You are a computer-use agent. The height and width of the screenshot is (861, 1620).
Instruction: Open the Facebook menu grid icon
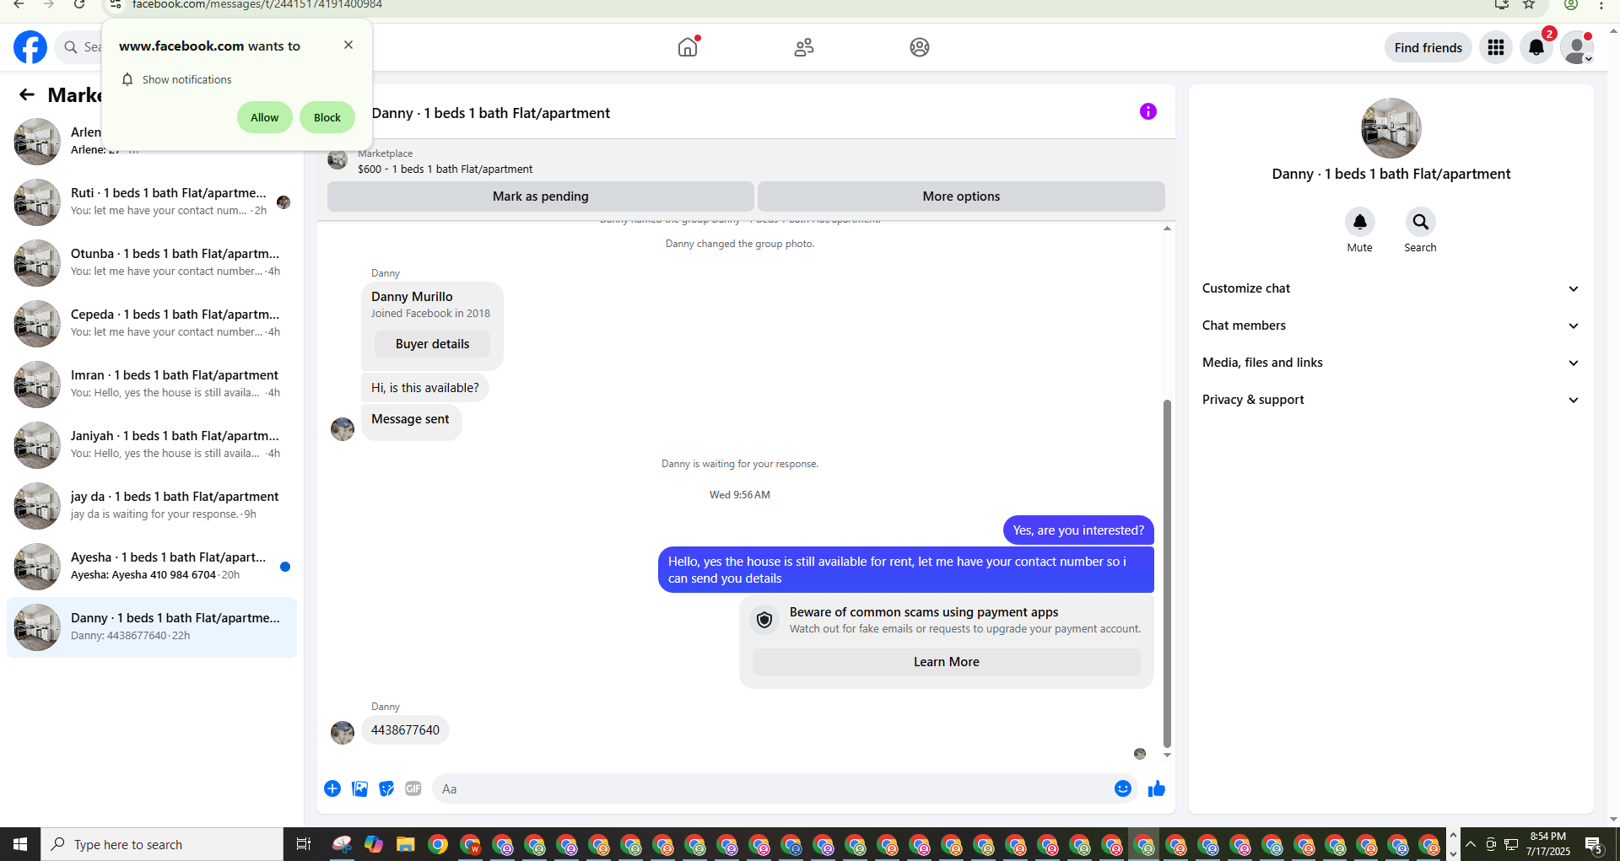[x=1496, y=47]
